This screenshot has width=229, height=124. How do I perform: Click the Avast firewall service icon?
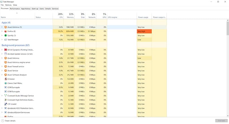(5, 66)
